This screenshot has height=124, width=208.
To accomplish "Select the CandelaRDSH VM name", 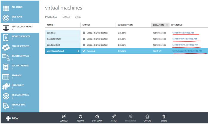I will [x=54, y=39].
